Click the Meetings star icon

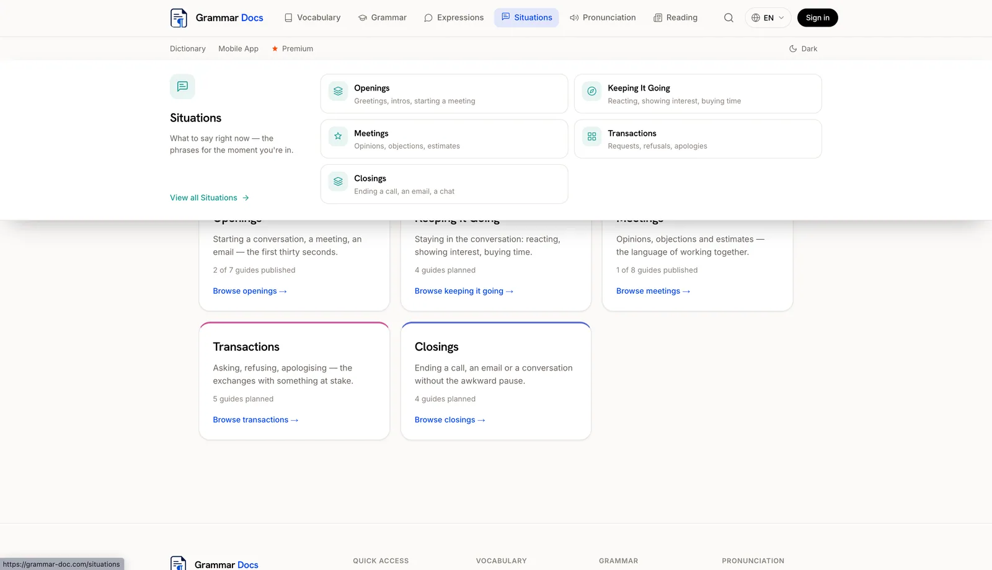point(338,136)
